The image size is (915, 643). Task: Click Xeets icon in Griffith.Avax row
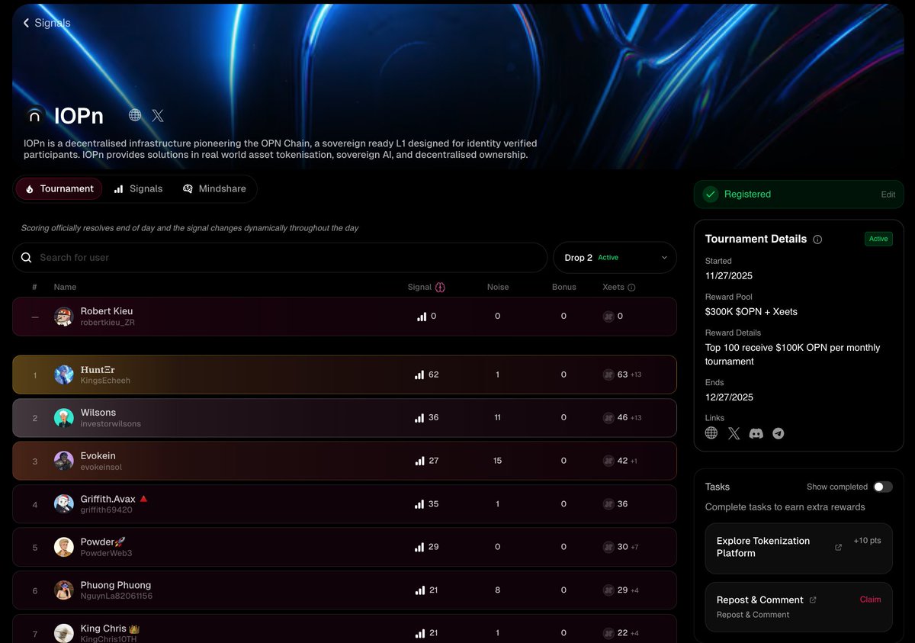tap(608, 504)
